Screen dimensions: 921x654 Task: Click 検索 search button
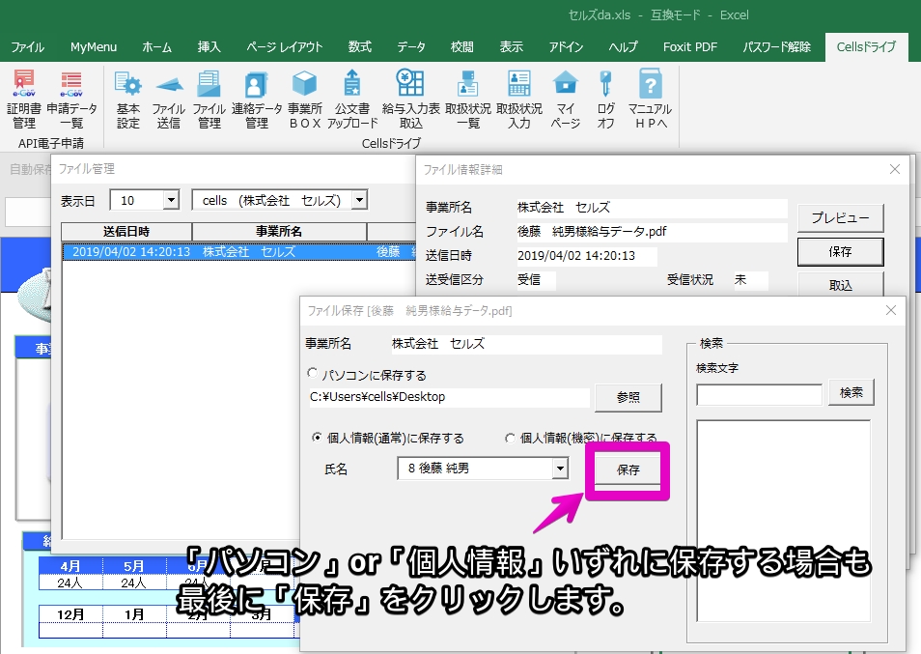pos(851,392)
